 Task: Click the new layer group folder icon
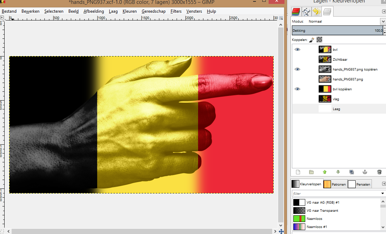point(311,172)
